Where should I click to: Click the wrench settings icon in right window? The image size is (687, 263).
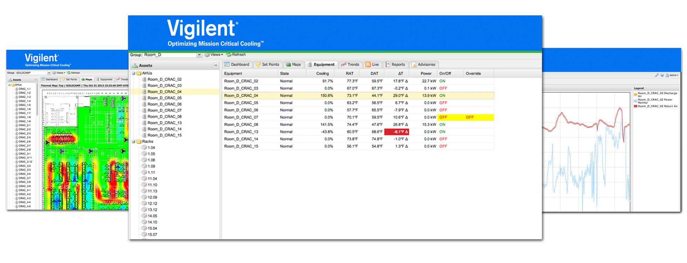[x=657, y=75]
